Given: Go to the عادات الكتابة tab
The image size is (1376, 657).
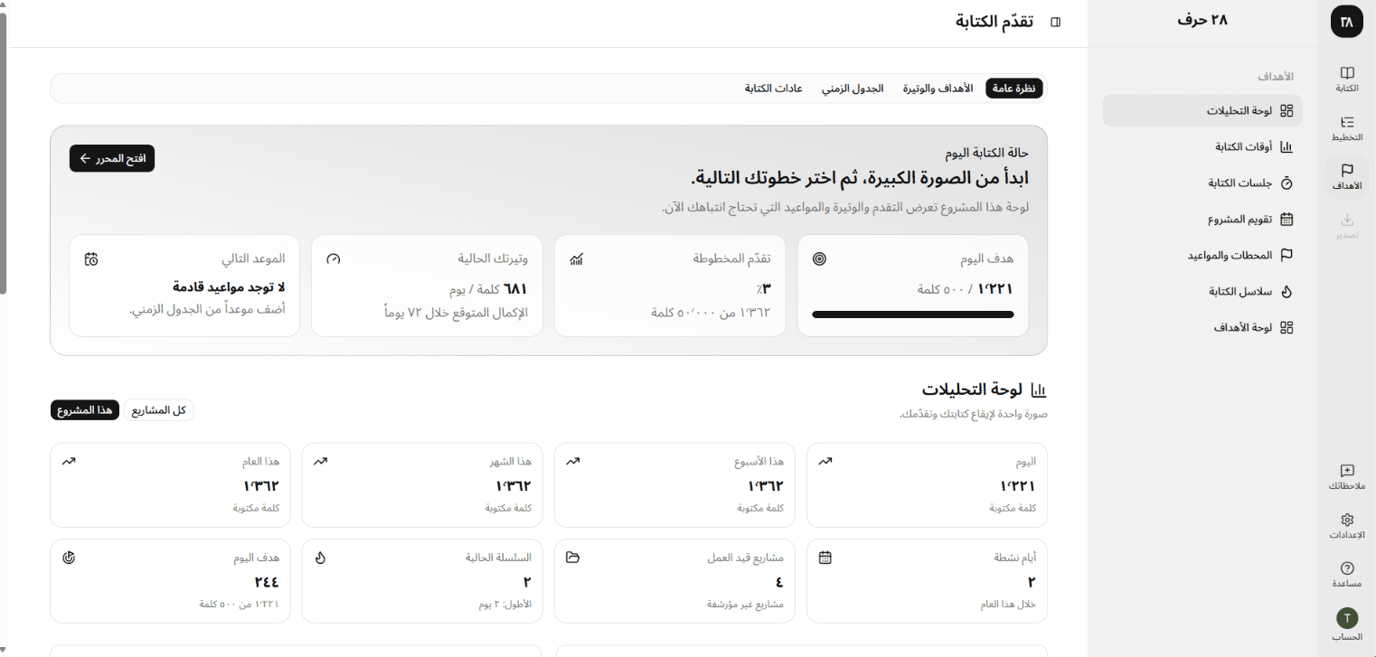Looking at the screenshot, I should coord(774,89).
